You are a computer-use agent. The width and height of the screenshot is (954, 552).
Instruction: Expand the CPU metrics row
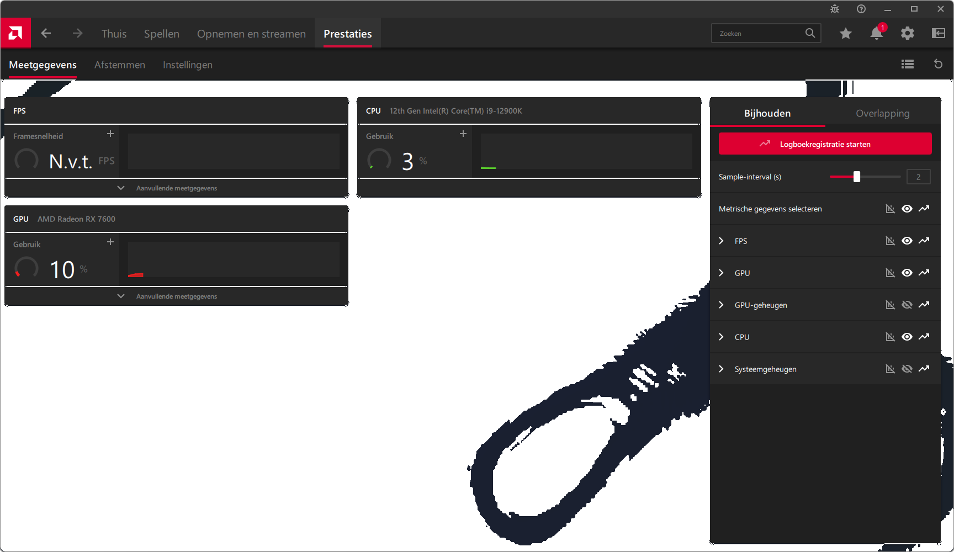point(721,337)
